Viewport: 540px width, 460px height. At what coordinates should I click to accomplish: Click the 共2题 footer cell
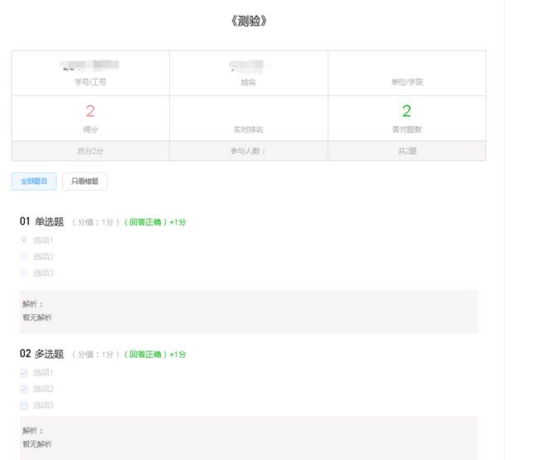406,151
